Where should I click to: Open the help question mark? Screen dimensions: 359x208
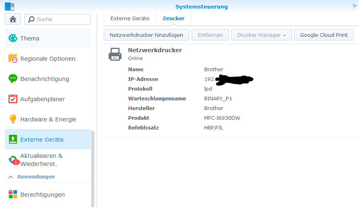point(354,6)
